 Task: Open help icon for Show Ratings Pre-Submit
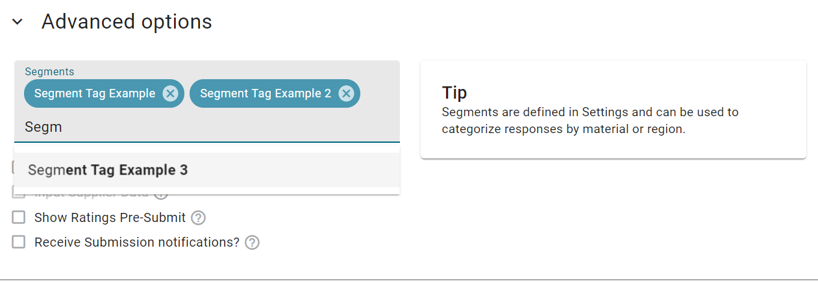199,217
